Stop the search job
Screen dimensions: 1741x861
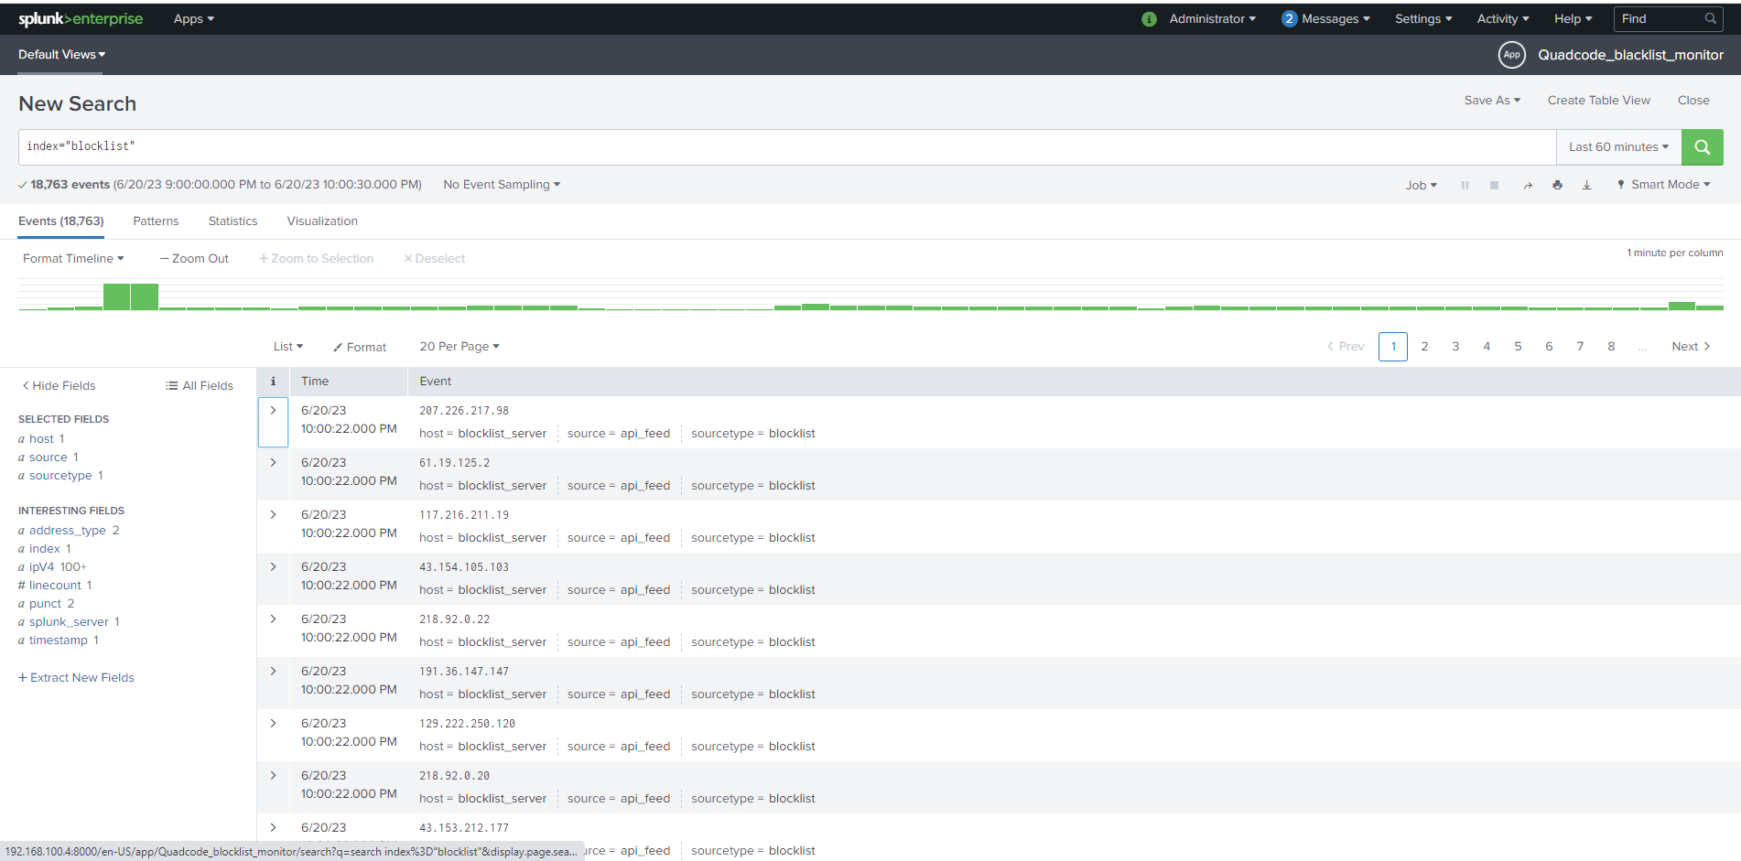[1494, 184]
